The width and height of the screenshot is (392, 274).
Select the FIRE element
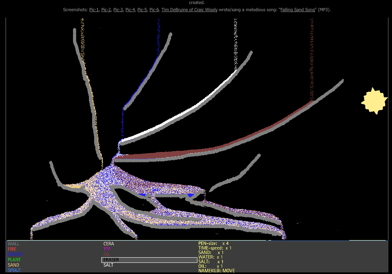tap(12, 249)
